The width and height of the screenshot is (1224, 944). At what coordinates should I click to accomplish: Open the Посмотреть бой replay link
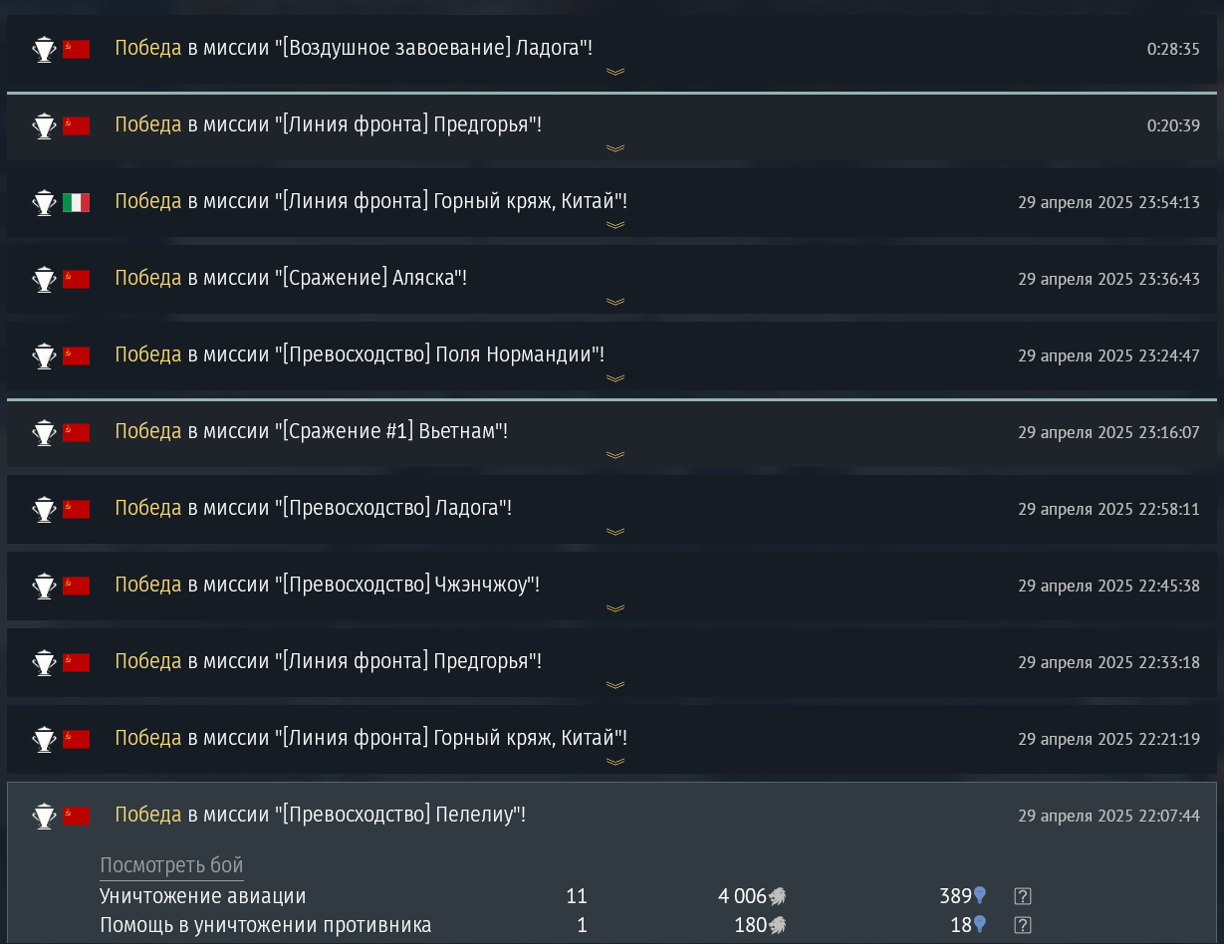pos(171,865)
